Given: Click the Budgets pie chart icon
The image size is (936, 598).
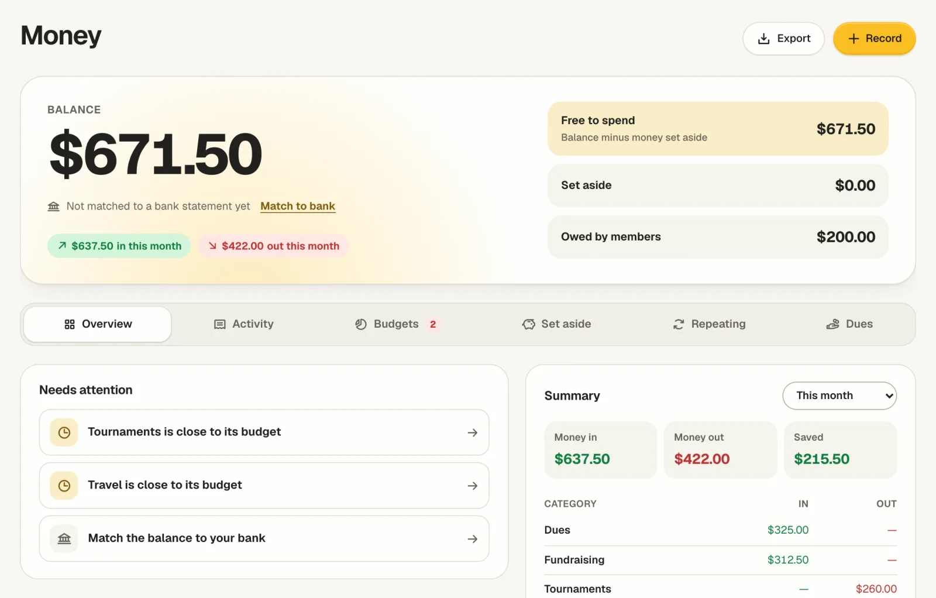Looking at the screenshot, I should point(361,324).
